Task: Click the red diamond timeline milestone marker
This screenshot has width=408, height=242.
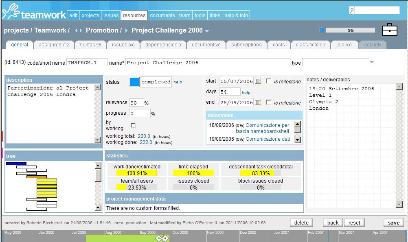Action: pos(165,238)
